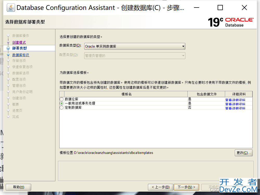Click the step bullet icon beside 部署类型
Image resolution: width=260 pixels, height=195 pixels.
coord(8,48)
